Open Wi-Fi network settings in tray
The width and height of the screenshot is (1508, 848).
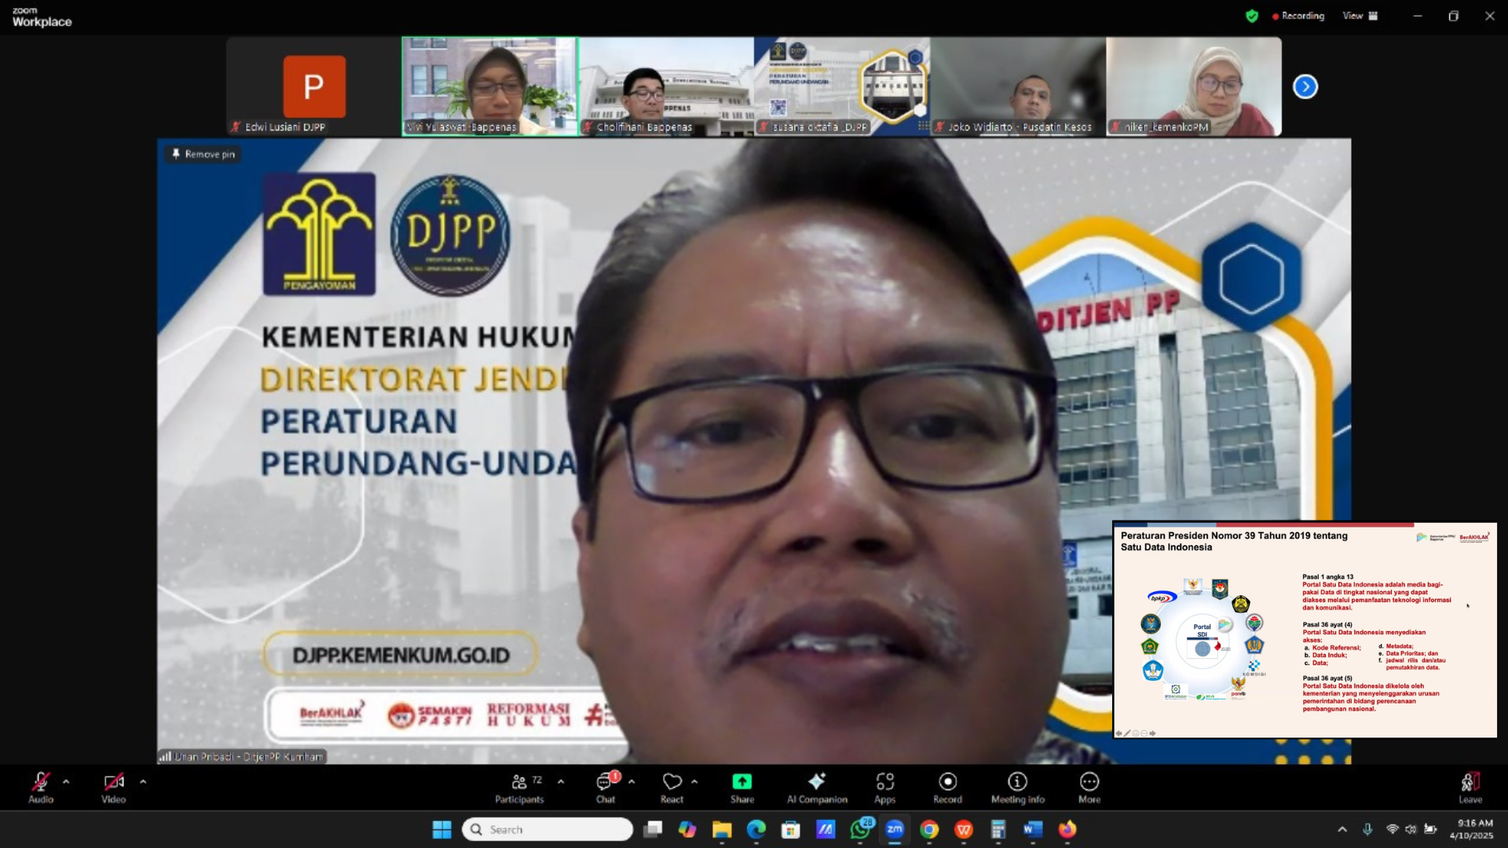(1392, 829)
